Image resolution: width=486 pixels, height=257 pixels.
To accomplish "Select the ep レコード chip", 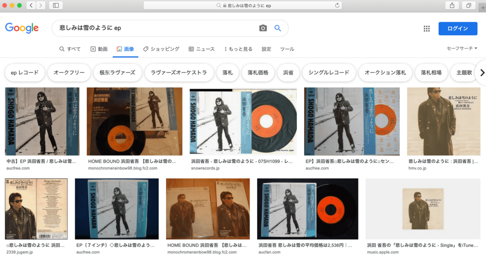I will (x=25, y=73).
